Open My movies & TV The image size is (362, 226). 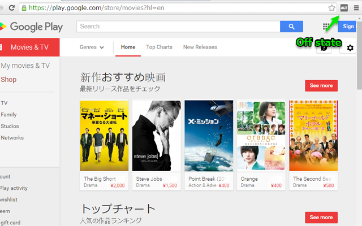point(25,66)
